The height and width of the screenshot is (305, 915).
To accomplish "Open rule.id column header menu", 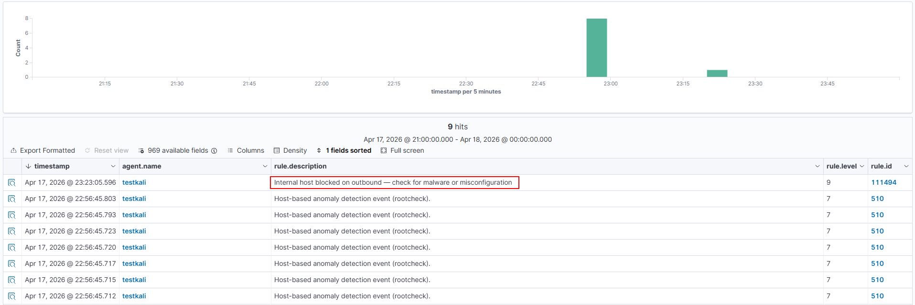I will [x=905, y=167].
